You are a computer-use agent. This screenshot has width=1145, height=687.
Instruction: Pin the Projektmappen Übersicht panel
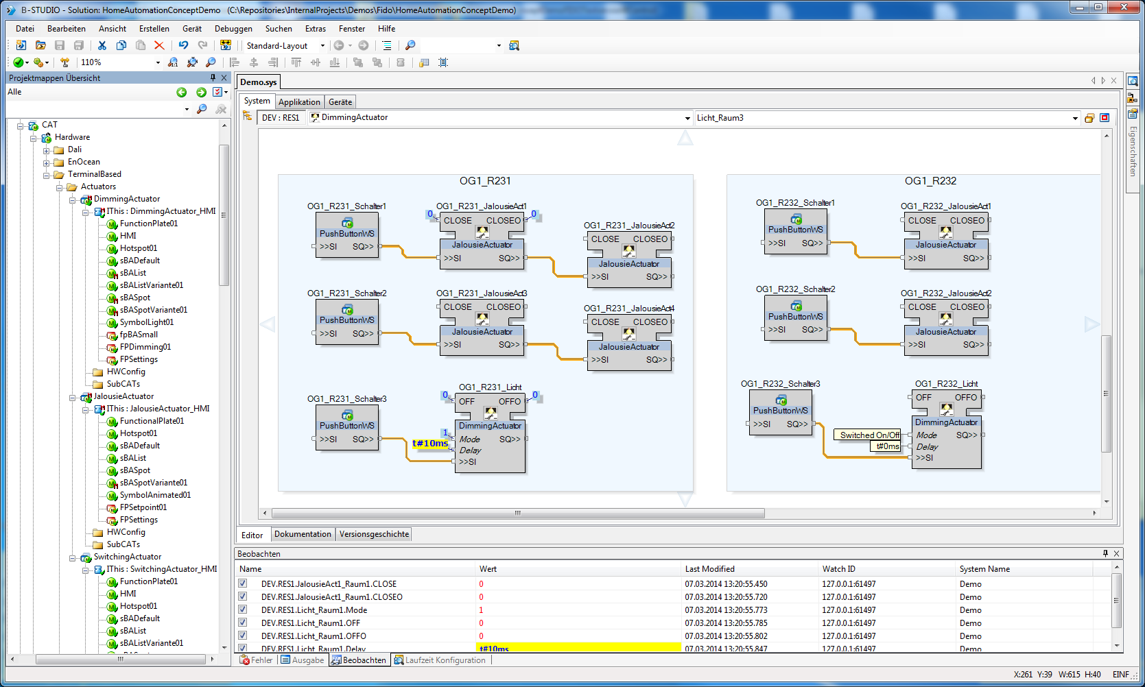pos(213,78)
